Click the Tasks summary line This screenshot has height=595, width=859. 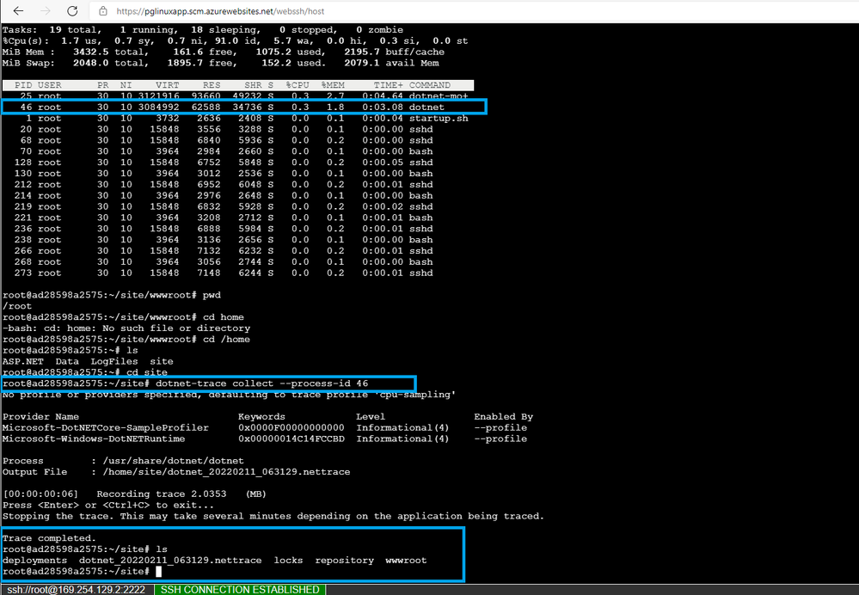pyautogui.click(x=203, y=29)
